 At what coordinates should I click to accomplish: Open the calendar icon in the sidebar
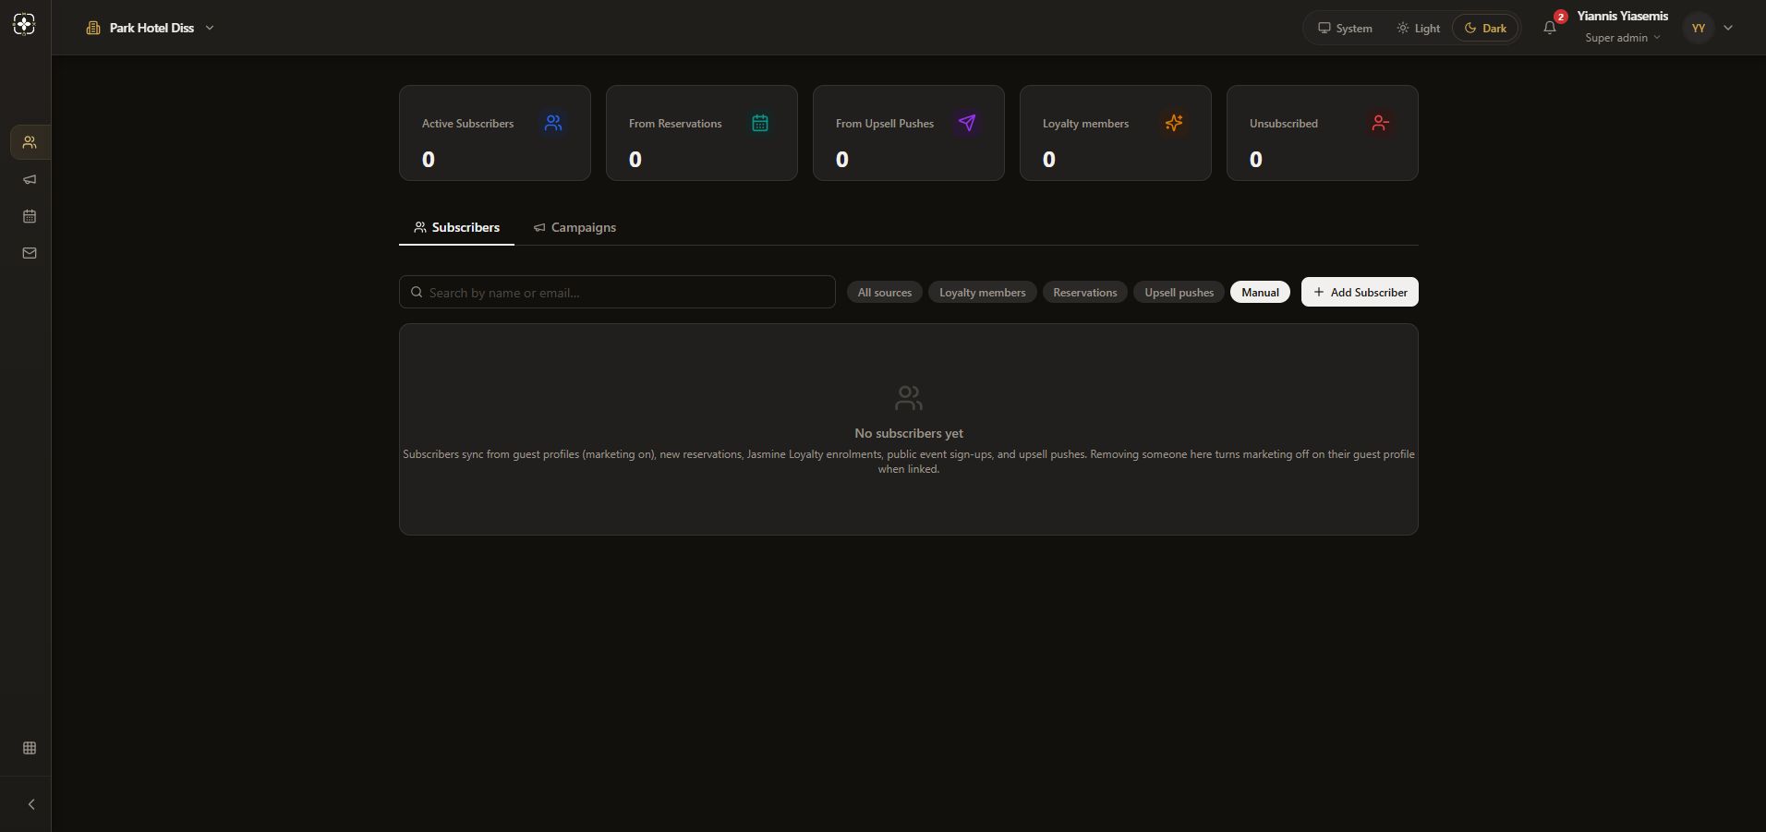[30, 216]
